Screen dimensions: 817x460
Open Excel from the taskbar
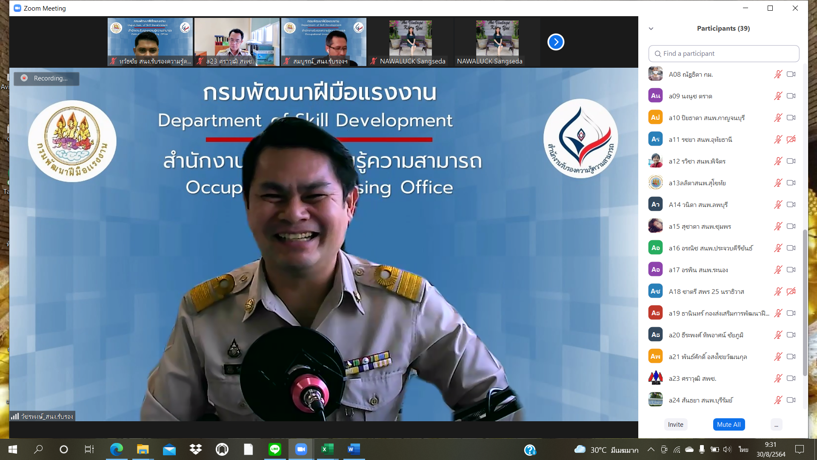click(327, 449)
